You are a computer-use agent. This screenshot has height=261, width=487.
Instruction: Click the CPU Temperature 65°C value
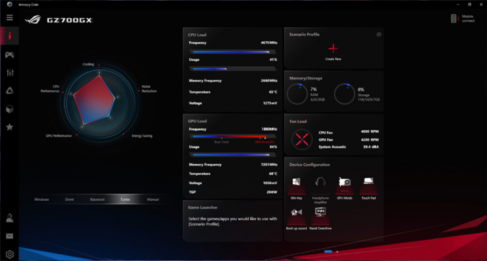click(x=273, y=92)
